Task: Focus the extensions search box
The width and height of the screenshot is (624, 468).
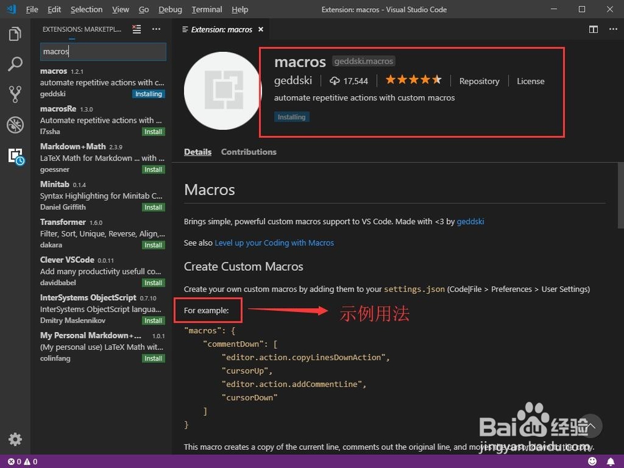Action: click(103, 51)
